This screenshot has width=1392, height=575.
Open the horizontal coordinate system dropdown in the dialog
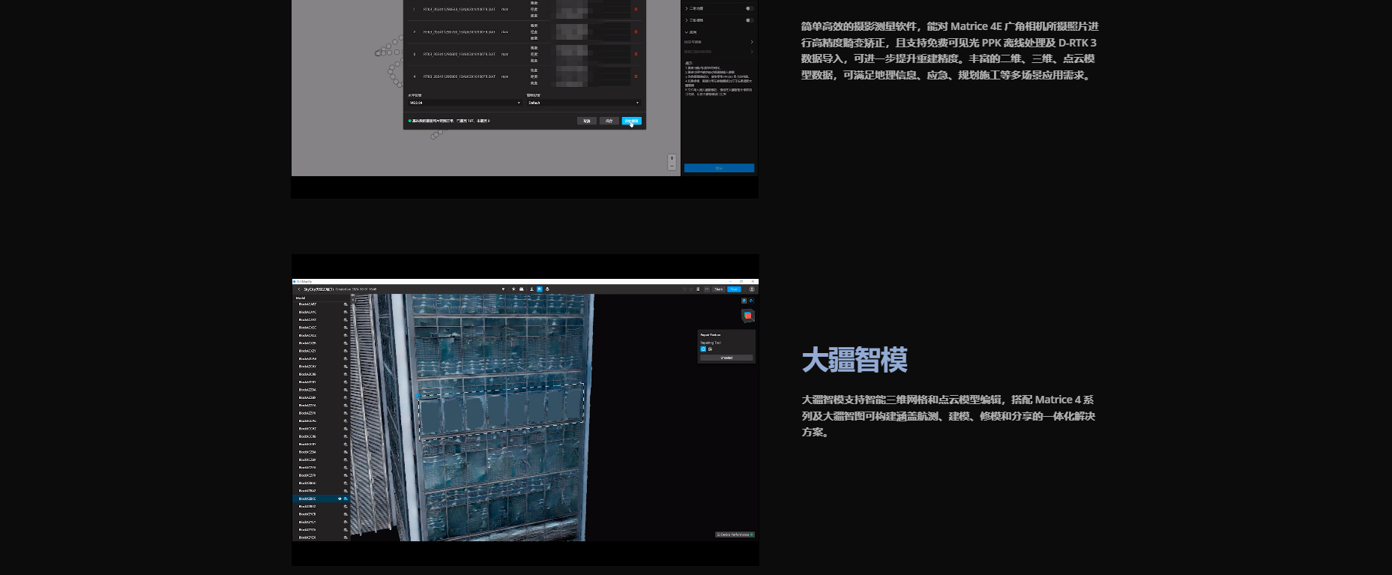tap(464, 103)
